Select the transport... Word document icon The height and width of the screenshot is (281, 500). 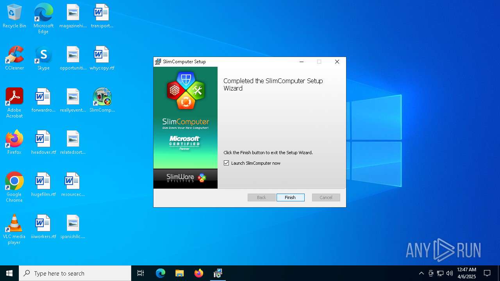(x=102, y=16)
